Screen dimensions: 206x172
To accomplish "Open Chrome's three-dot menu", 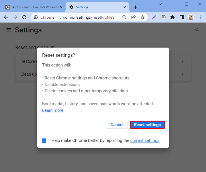I will click(x=200, y=17).
